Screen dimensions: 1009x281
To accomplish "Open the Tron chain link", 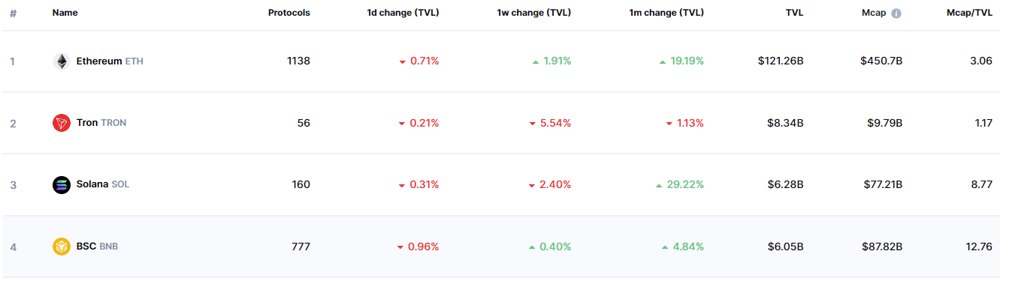I will tap(87, 123).
